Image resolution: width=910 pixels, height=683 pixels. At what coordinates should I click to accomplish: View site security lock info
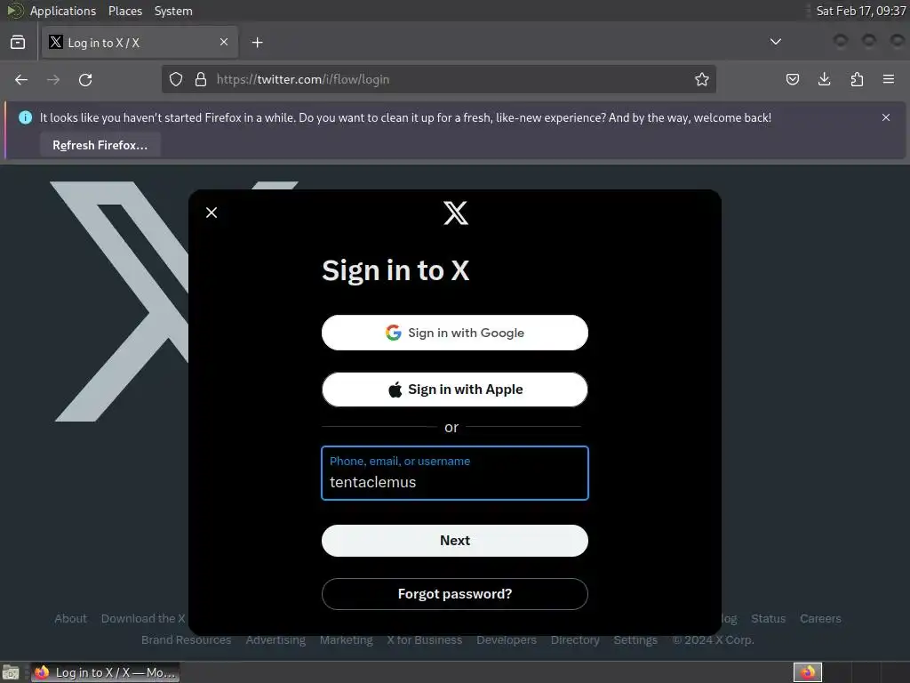(x=201, y=79)
